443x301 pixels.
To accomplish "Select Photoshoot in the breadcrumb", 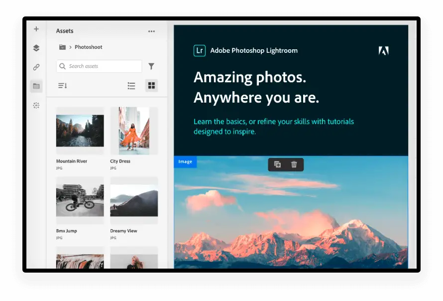I will pos(88,47).
